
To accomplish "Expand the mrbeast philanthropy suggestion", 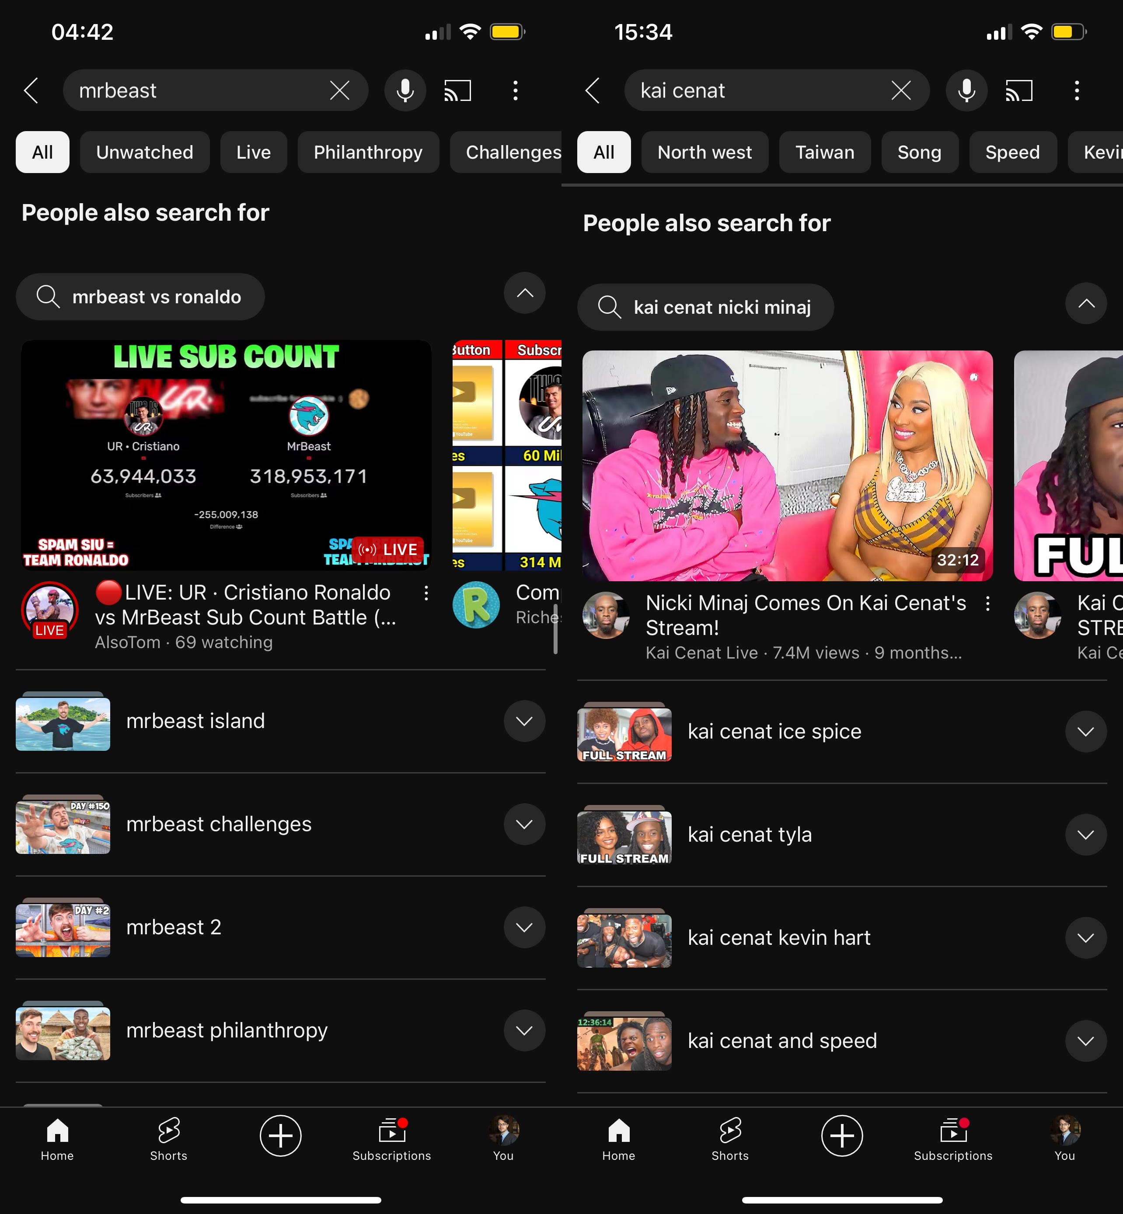I will point(524,1030).
